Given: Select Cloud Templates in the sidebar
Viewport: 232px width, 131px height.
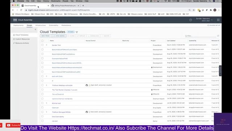Looking at the screenshot, I should [22, 35].
